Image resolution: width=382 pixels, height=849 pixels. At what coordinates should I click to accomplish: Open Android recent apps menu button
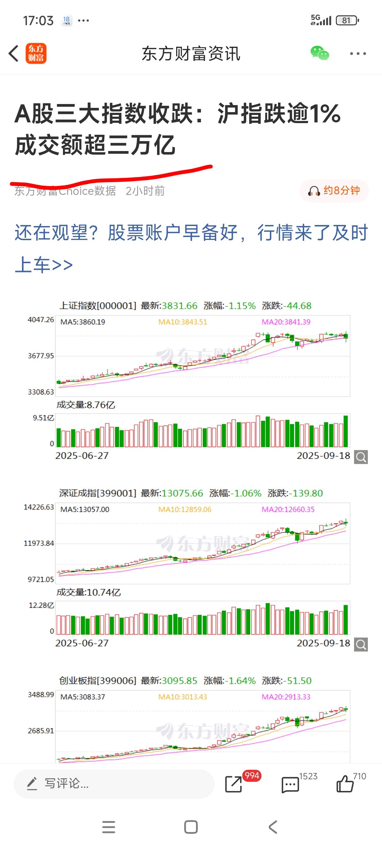[x=109, y=827]
